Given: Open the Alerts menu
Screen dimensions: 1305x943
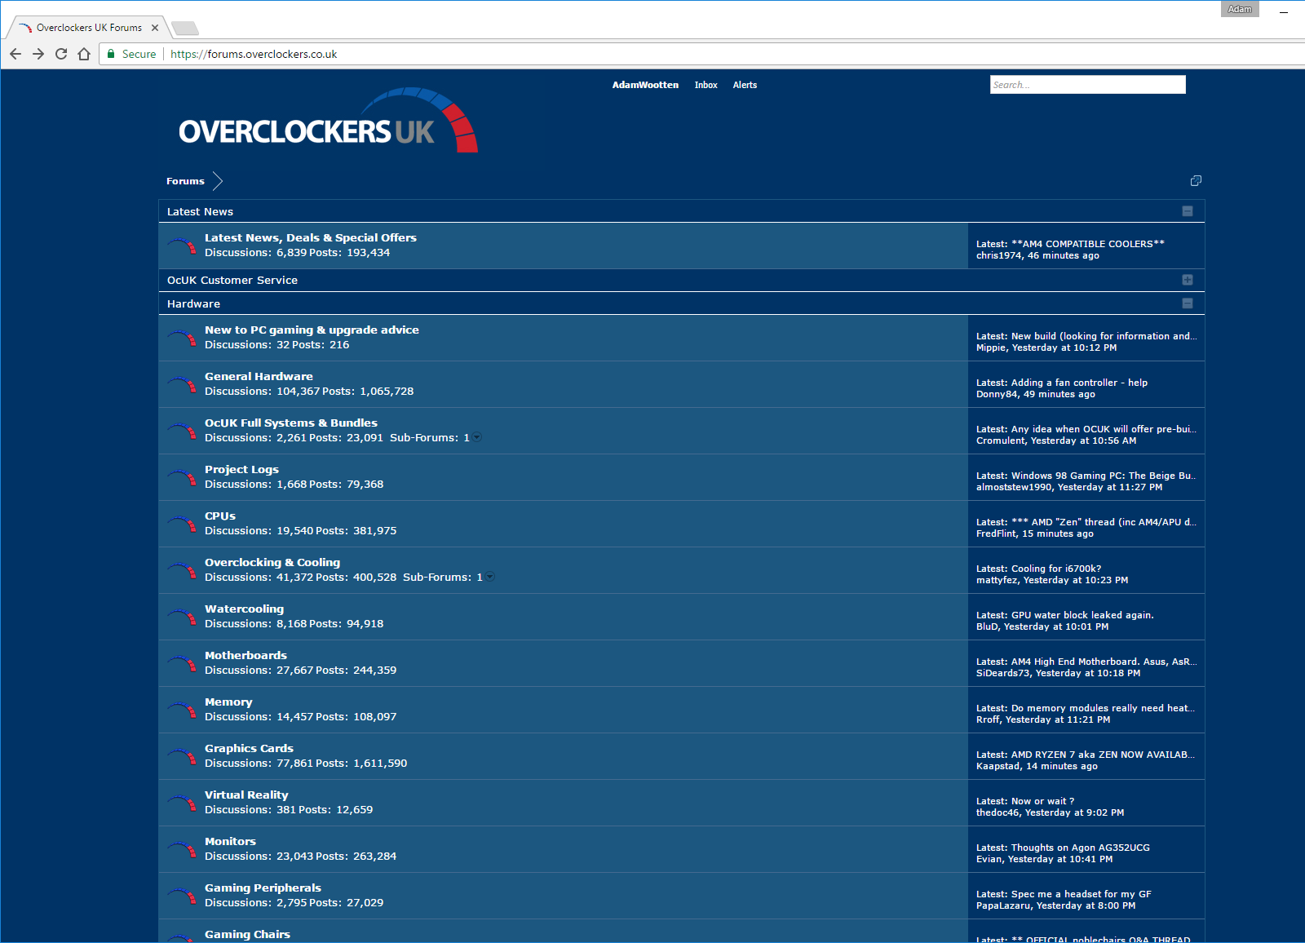Looking at the screenshot, I should click(745, 85).
